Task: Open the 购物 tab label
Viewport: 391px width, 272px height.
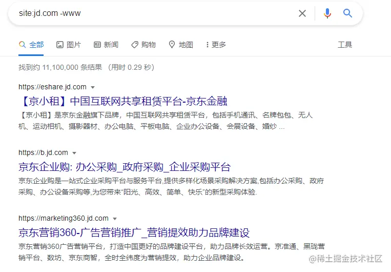Action: 149,45
